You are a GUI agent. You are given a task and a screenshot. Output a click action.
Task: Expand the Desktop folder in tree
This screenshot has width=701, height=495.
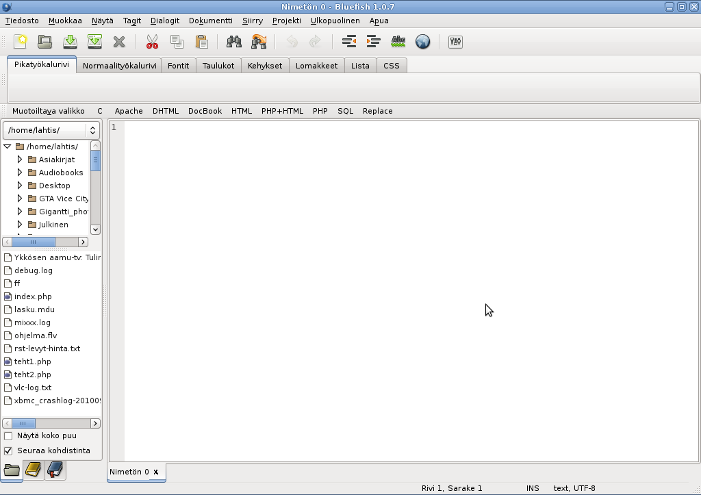pyautogui.click(x=20, y=186)
